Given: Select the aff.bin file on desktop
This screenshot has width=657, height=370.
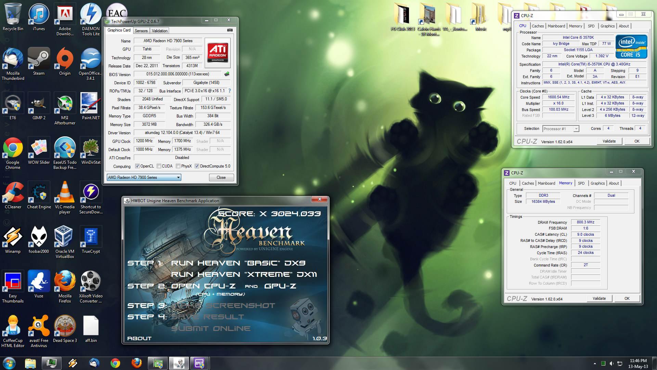Looking at the screenshot, I should coord(91,329).
